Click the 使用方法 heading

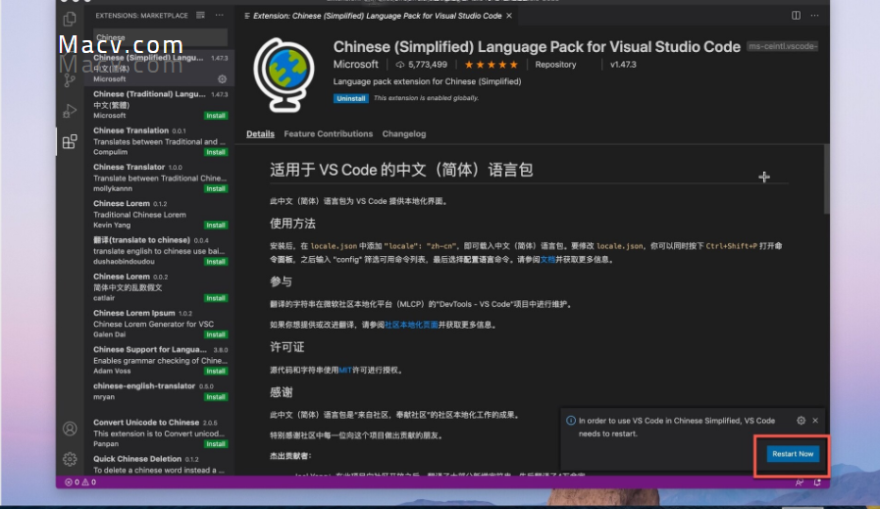[x=292, y=224]
